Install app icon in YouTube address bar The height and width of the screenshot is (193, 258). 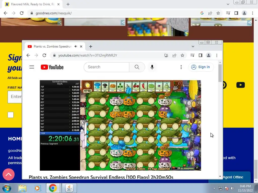(x=166, y=55)
